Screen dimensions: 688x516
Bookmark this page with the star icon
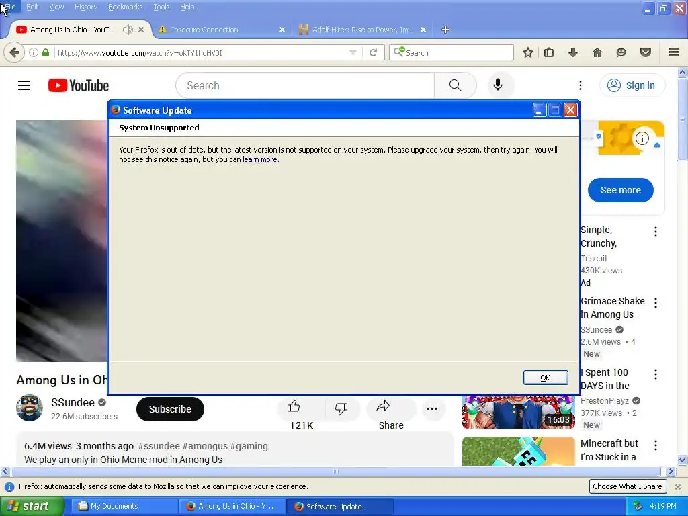(528, 52)
